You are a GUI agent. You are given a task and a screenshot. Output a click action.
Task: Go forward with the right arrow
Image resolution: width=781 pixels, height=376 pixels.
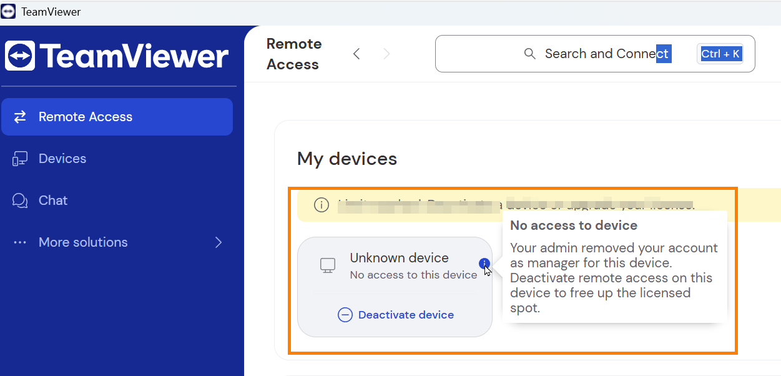pos(386,54)
